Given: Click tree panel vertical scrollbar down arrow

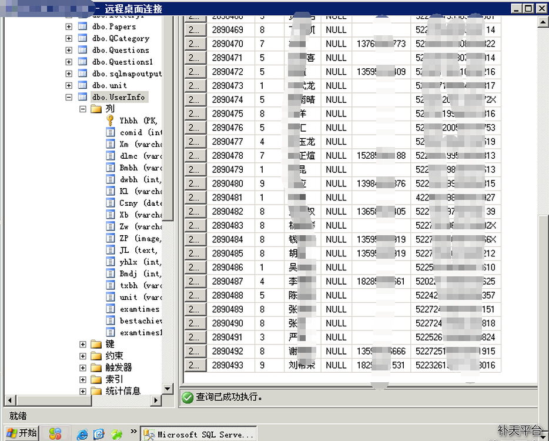Looking at the screenshot, I should 168,389.
